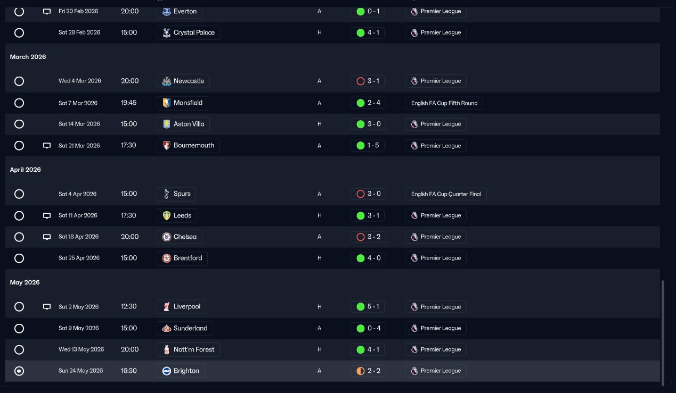The height and width of the screenshot is (393, 676).
Task: Click the Premier League logo on Brentford row
Action: (x=414, y=258)
